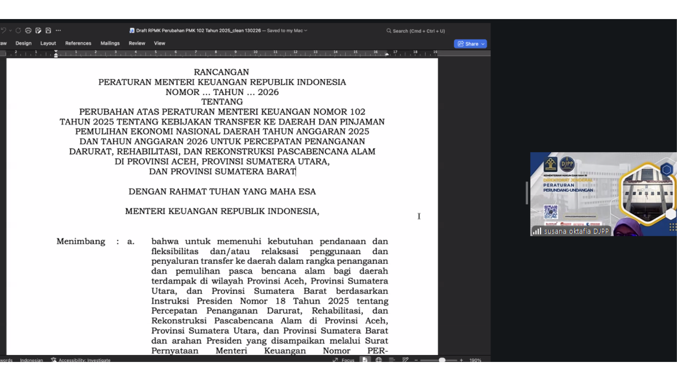The height and width of the screenshot is (381, 677).
Task: Open Accessibility Investigate checker
Action: (81, 360)
